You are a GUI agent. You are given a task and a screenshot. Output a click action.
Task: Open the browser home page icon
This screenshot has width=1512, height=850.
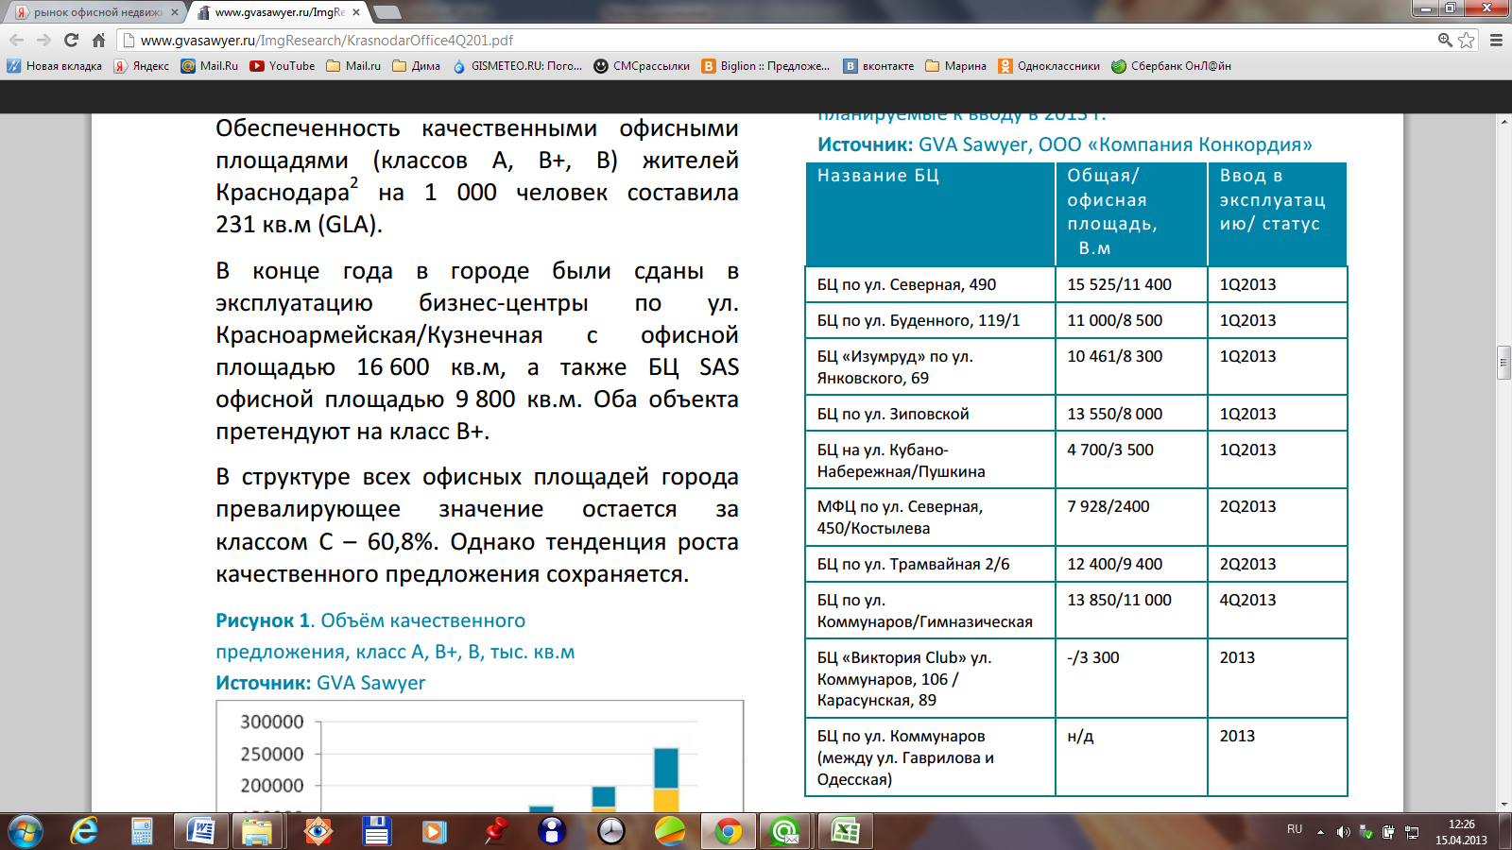coord(98,40)
